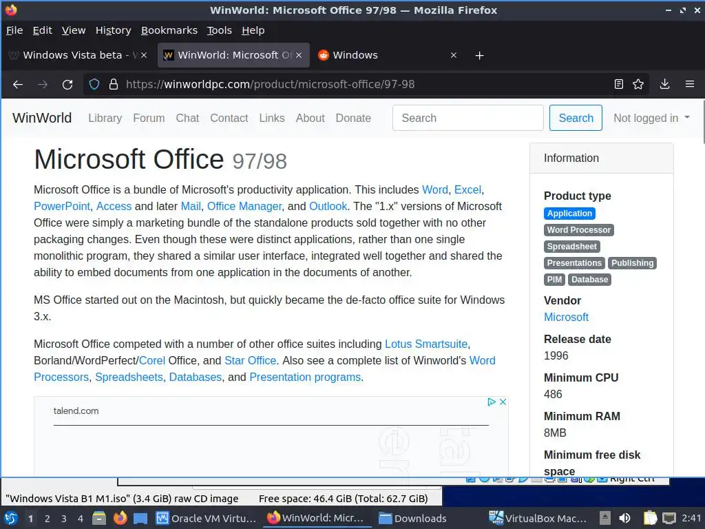Screen dimensions: 705x529
Task: Open the LXQt start menu icon
Action: 11,518
